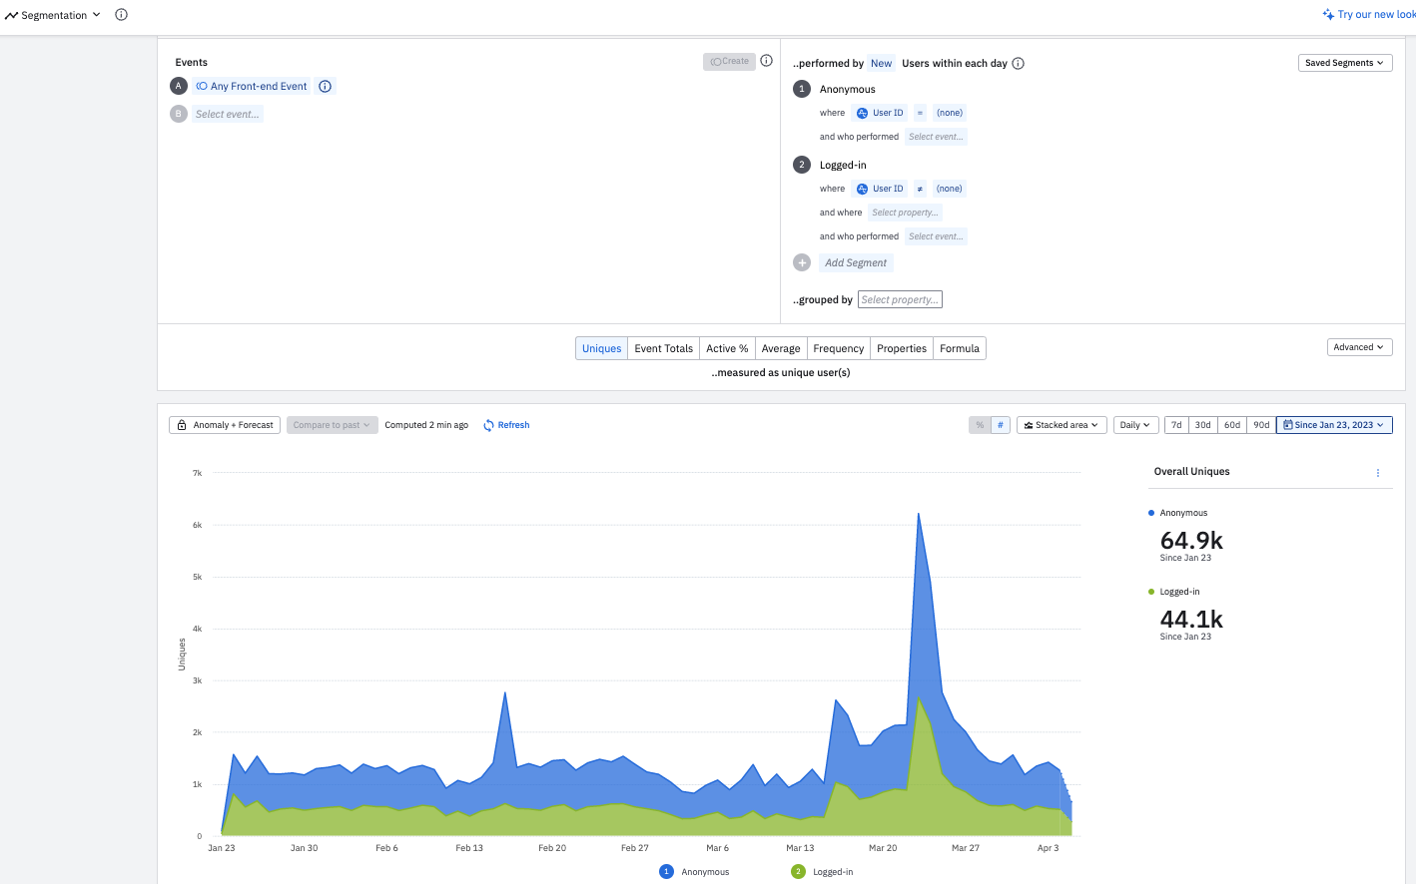
Task: Switch to the Uniques tab
Action: coord(601,348)
